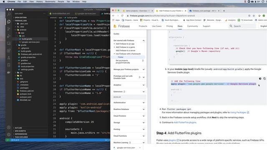Open download options chevron for google-services.json
Image resolution: width=267 pixels, height=150 pixels.
pos(140,147)
